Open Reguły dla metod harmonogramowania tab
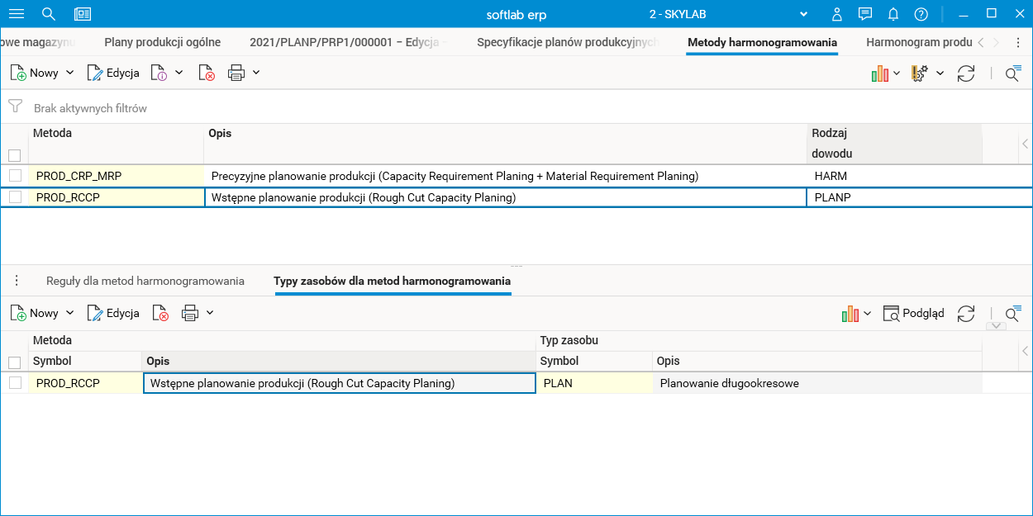1033x516 pixels. (145, 281)
